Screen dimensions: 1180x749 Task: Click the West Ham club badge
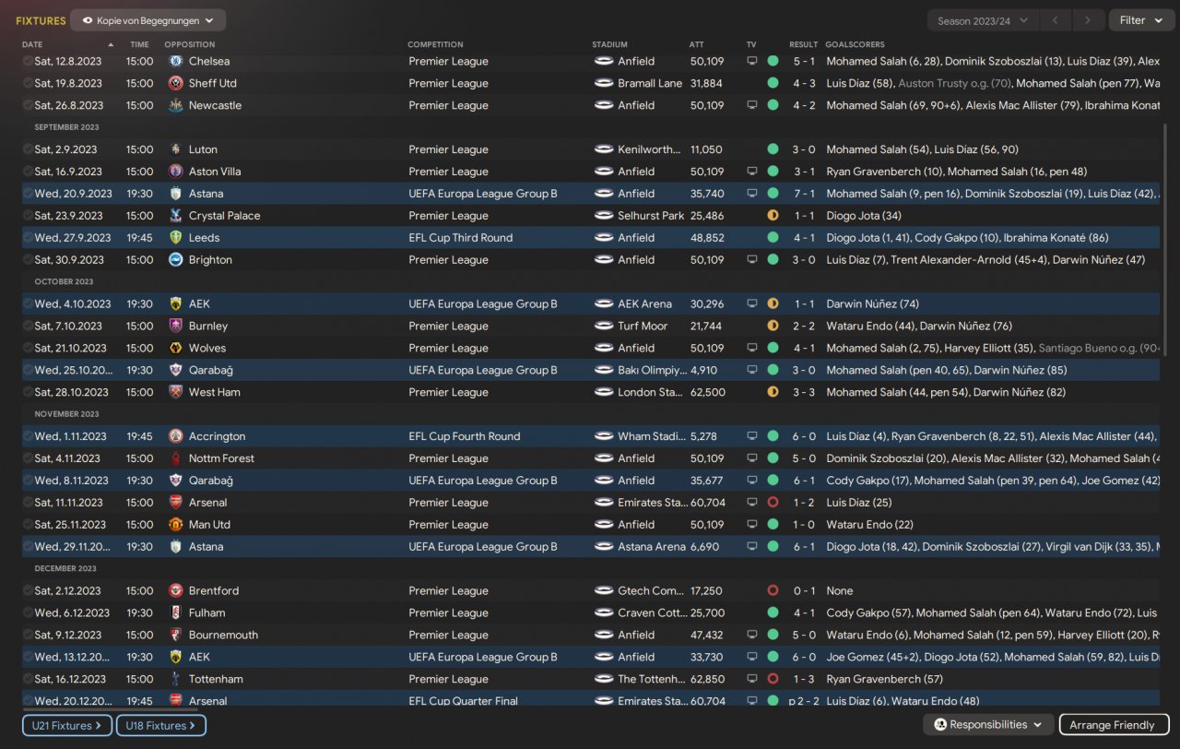click(x=176, y=392)
